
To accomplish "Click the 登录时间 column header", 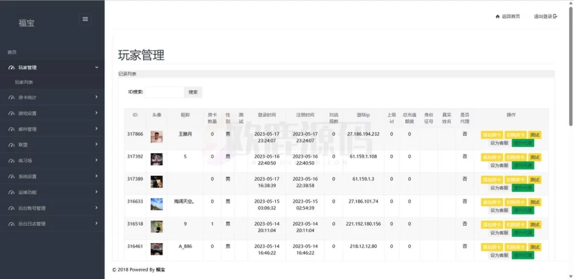I will click(x=267, y=115).
